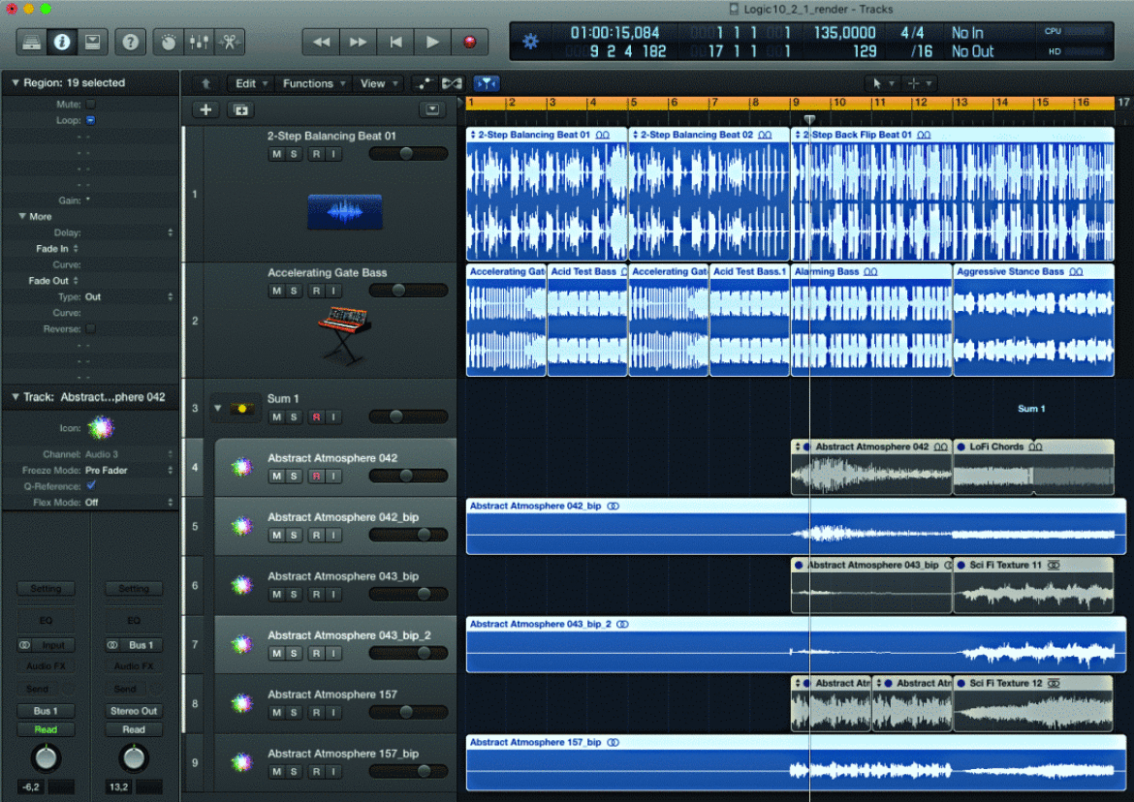1134x802 pixels.
Task: Open the Editors scissors icon
Action: pyautogui.click(x=230, y=42)
